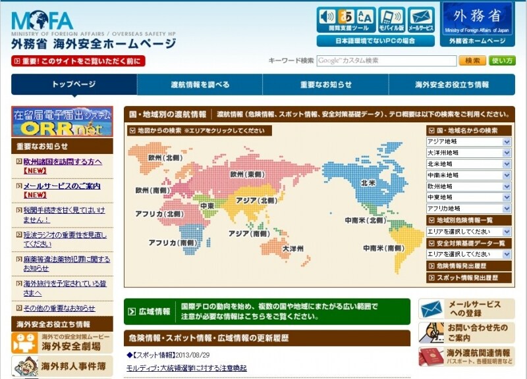The image size is (527, 379).
Task: Open the green 広域情報 banner
Action: [x=267, y=311]
